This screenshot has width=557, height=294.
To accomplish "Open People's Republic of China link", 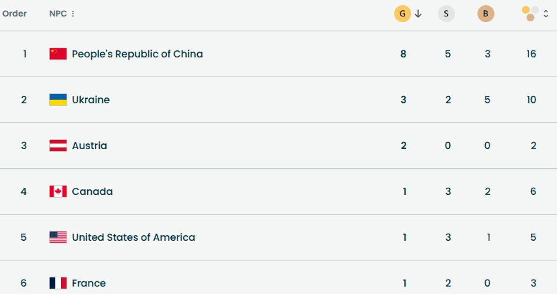I will (137, 54).
